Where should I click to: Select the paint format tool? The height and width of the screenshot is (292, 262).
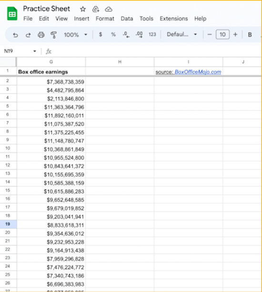(53, 35)
